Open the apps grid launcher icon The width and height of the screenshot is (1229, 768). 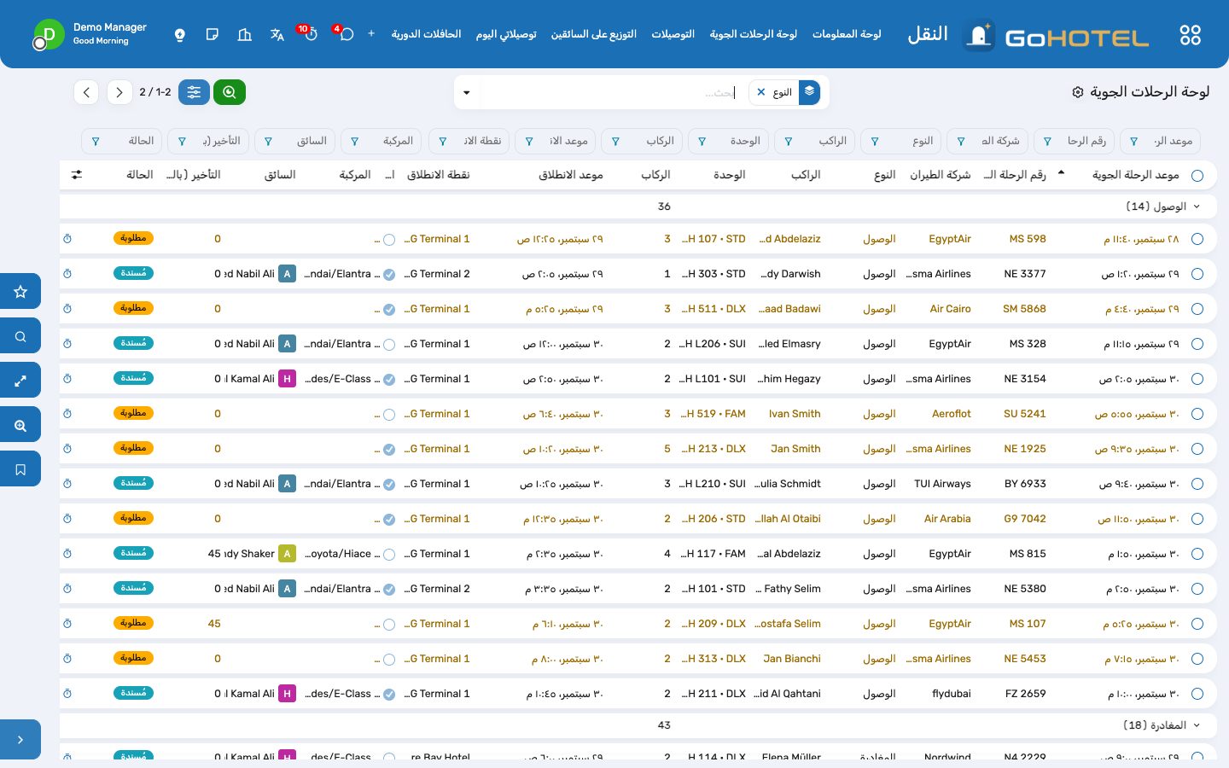tap(1190, 35)
